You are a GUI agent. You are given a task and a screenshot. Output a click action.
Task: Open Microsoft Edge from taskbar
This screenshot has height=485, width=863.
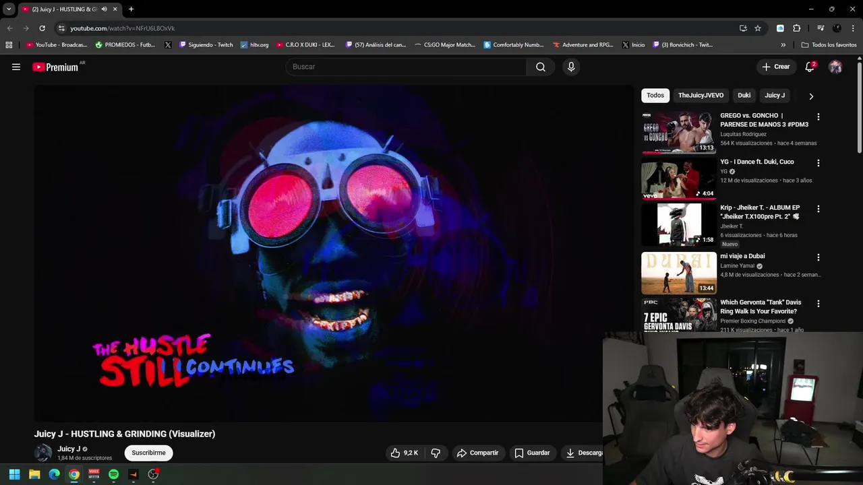click(x=54, y=474)
